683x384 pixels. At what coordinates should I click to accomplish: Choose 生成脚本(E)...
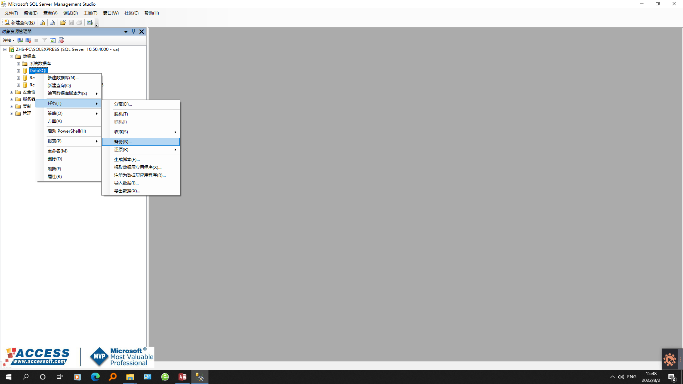tap(141, 160)
